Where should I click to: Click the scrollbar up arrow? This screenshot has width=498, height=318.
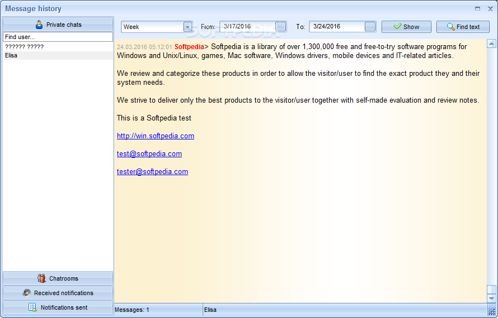(x=491, y=44)
